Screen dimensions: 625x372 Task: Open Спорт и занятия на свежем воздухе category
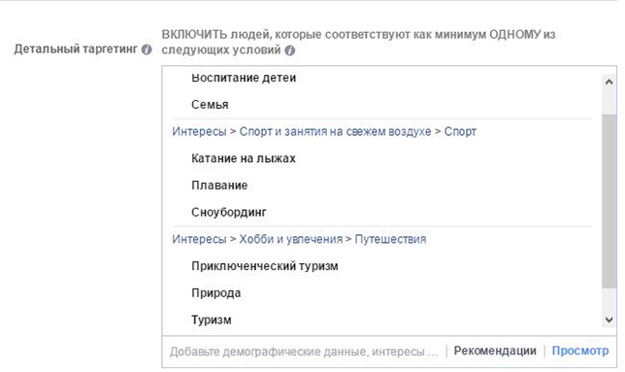(335, 131)
